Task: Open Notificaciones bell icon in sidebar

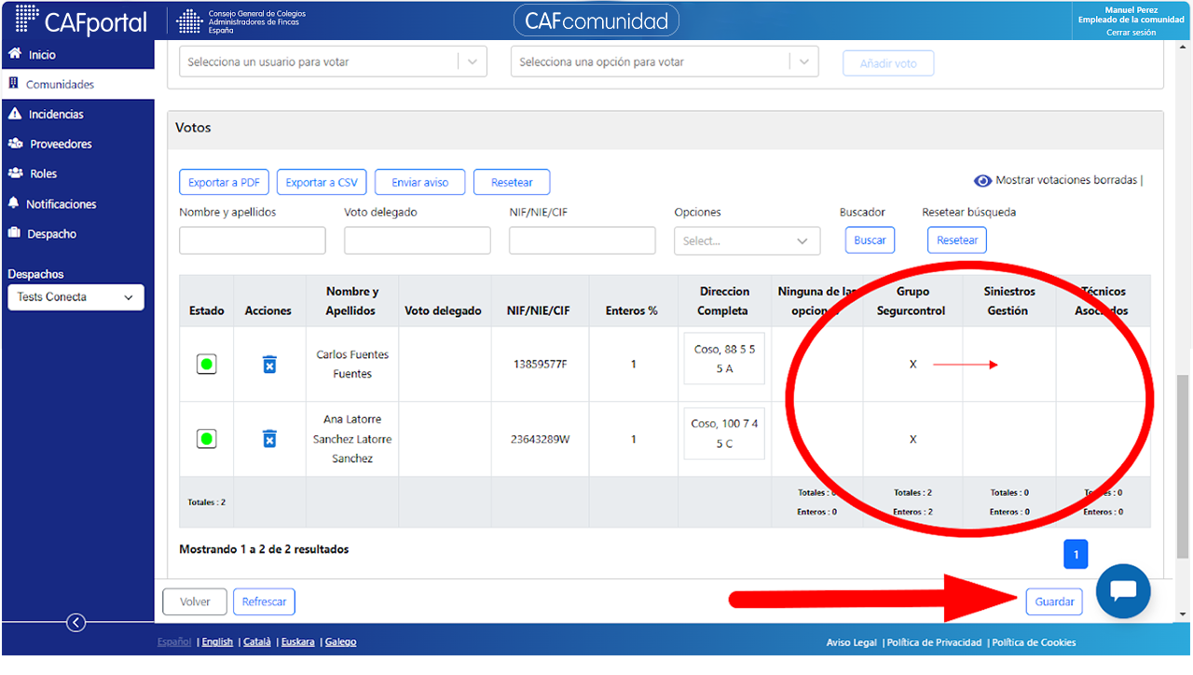Action: pos(13,203)
